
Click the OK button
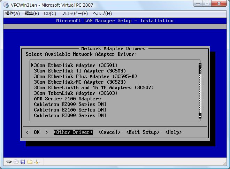pyautogui.click(x=37, y=132)
